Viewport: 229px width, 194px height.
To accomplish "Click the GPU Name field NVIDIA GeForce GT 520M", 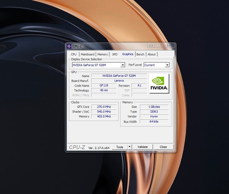I will coord(119,76).
